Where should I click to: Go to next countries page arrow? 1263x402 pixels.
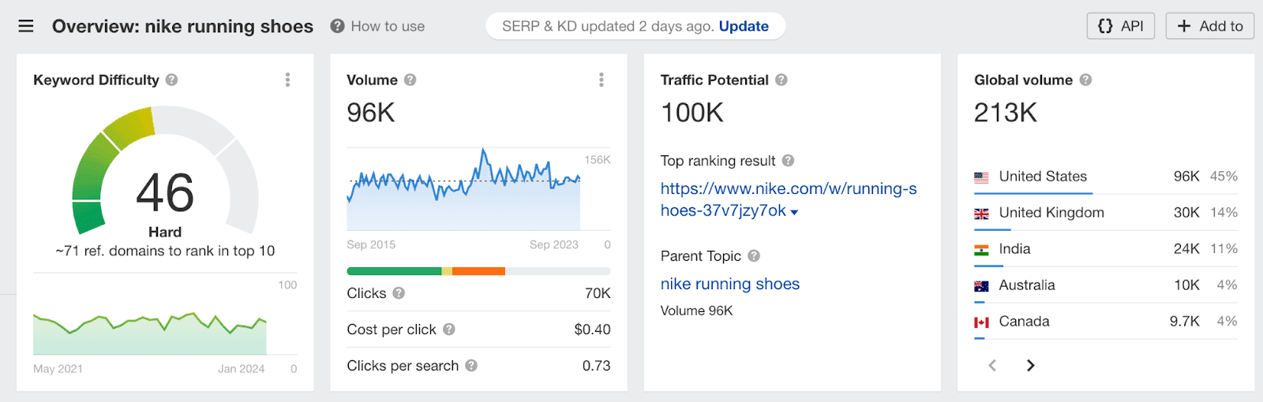(x=1030, y=365)
